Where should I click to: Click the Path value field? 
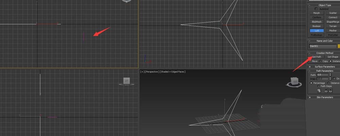(323, 75)
